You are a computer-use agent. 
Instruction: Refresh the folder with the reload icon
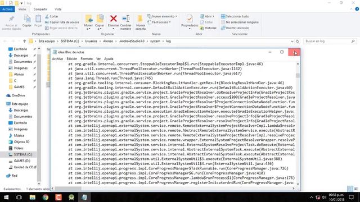pyautogui.click(x=298, y=41)
